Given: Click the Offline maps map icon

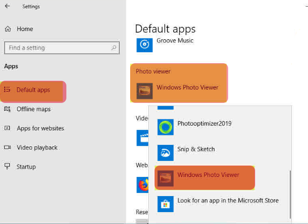Looking at the screenshot, I should (x=7, y=109).
